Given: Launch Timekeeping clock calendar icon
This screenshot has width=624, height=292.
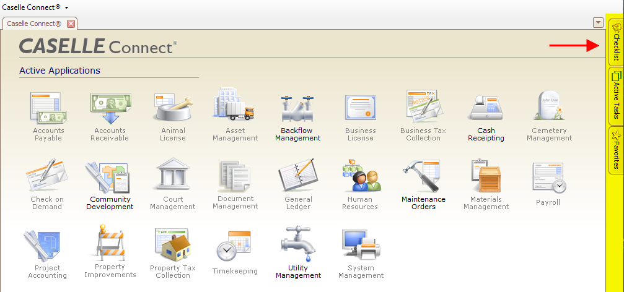Looking at the screenshot, I should [235, 246].
